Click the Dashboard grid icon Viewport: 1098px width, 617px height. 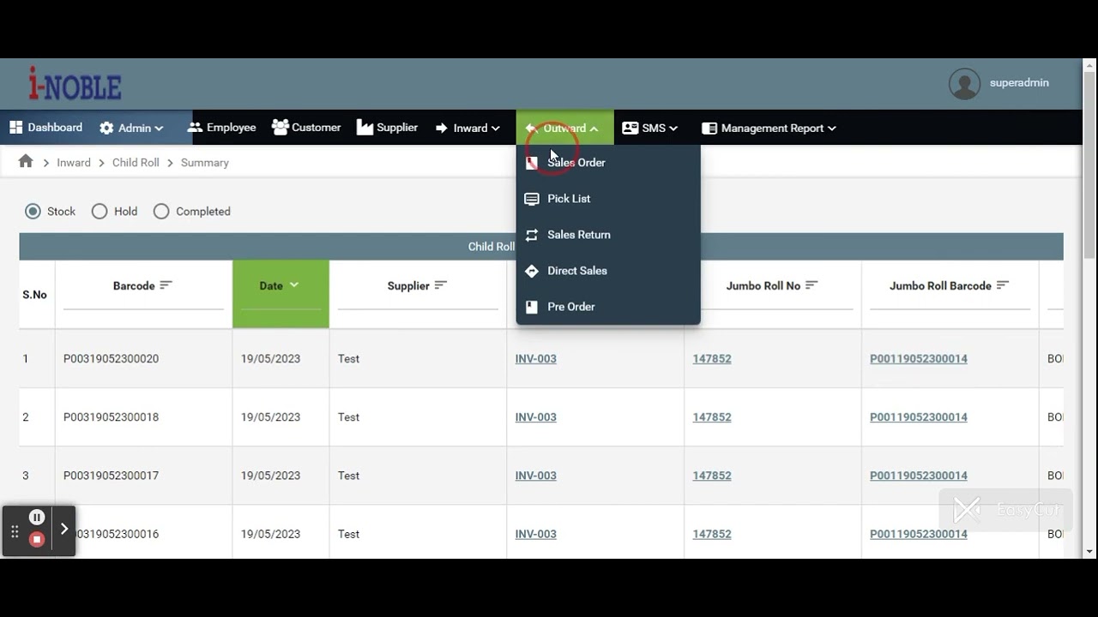tap(15, 128)
